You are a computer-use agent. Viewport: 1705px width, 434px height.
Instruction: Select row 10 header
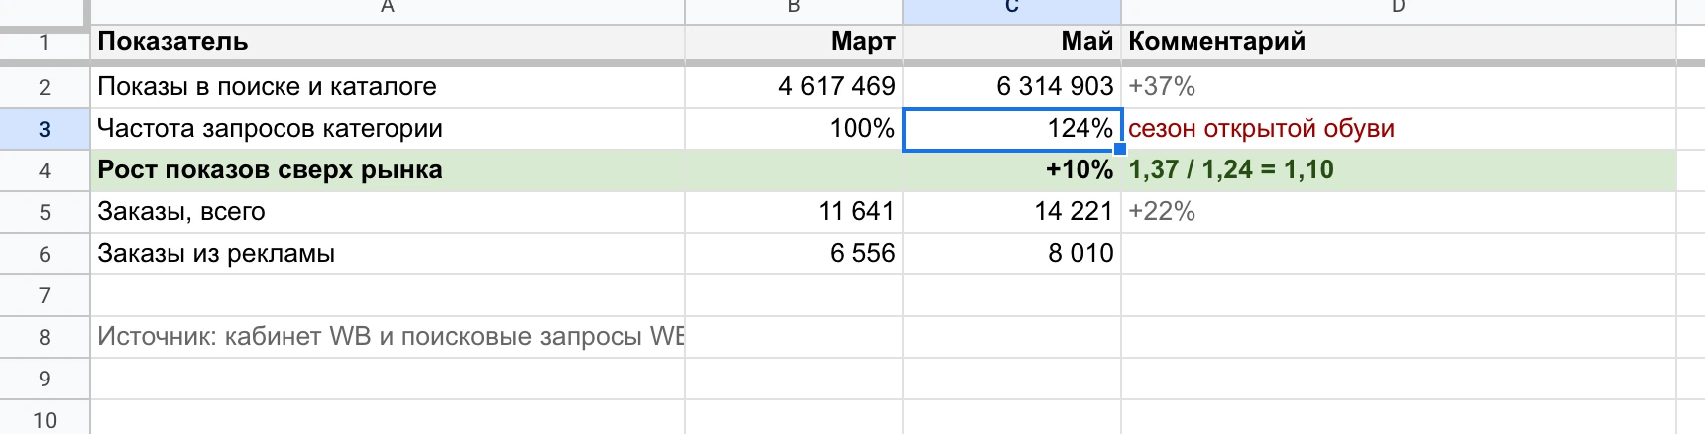tap(45, 418)
